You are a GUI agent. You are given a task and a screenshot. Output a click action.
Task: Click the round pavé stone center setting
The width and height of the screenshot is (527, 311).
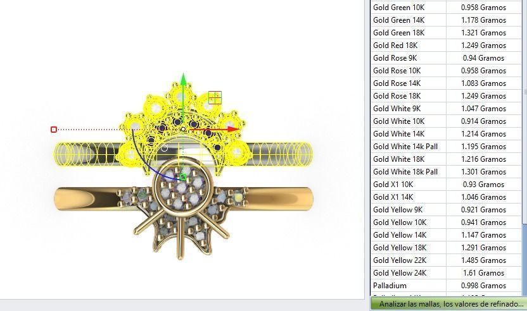pos(182,188)
